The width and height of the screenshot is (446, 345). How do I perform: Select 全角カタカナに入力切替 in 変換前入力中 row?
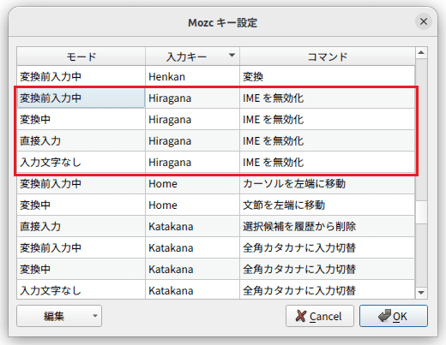328,247
